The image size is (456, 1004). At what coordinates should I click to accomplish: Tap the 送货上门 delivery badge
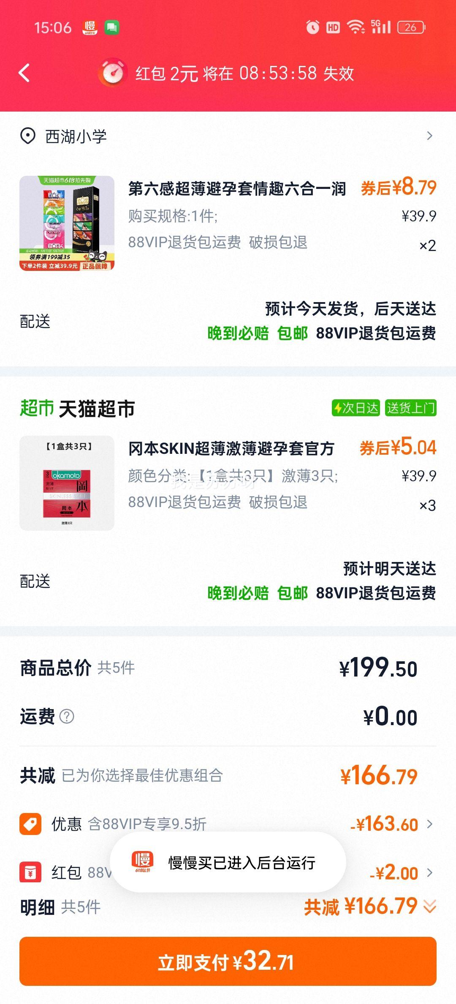tap(410, 408)
